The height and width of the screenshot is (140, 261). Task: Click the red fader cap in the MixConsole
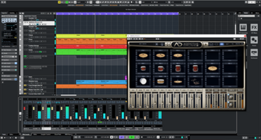tap(24, 108)
